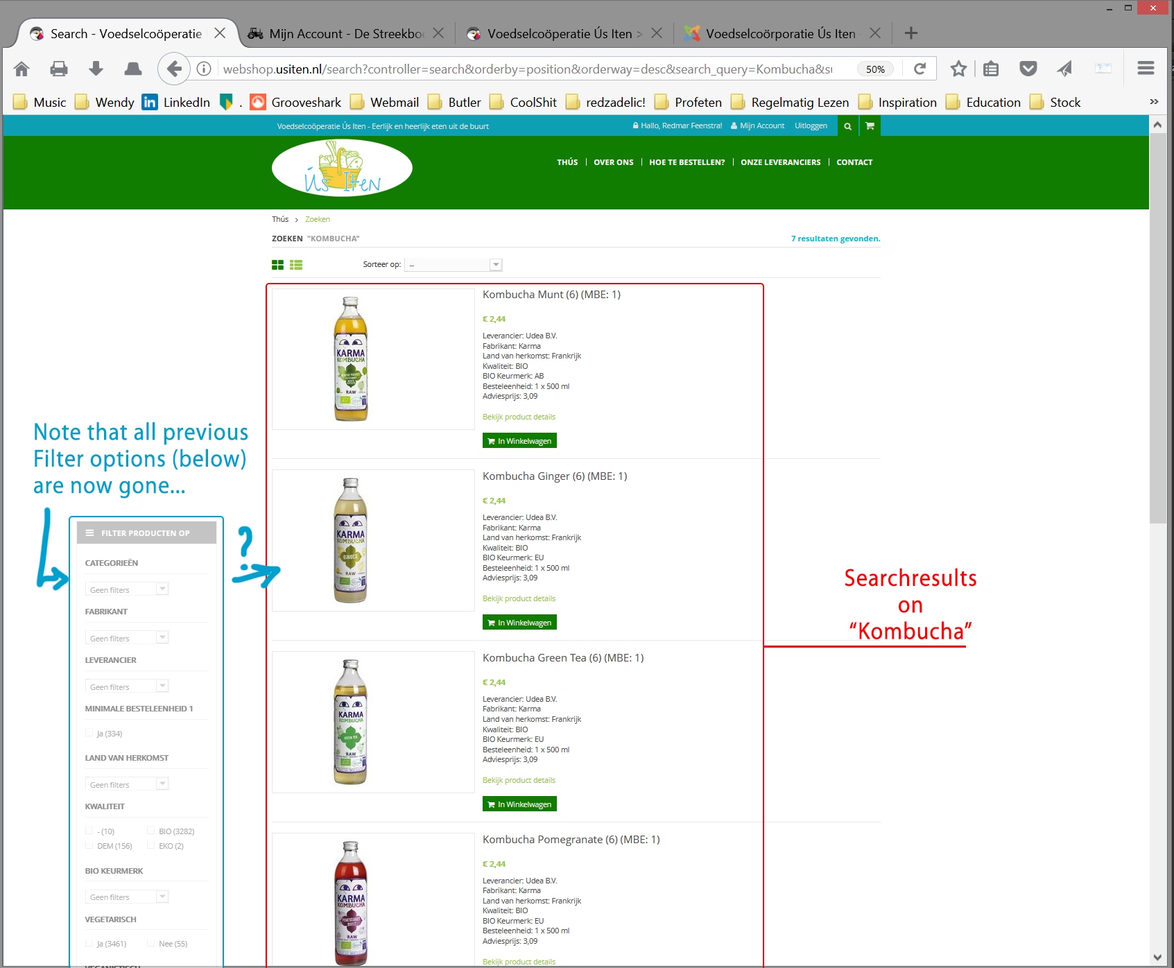Switch to the Voedselcoörporatie Ús Iten tab
The image size is (1174, 968).
click(x=782, y=33)
